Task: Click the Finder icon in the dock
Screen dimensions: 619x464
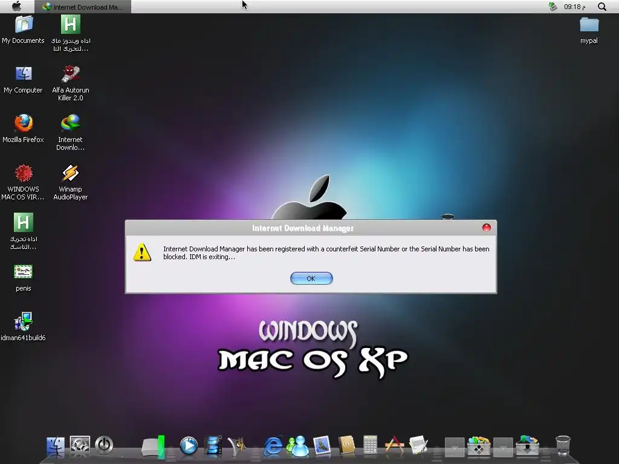Action: click(56, 446)
